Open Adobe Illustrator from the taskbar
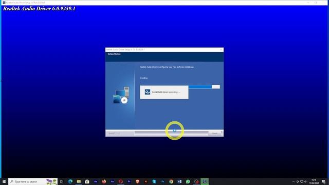 [x=146, y=181]
